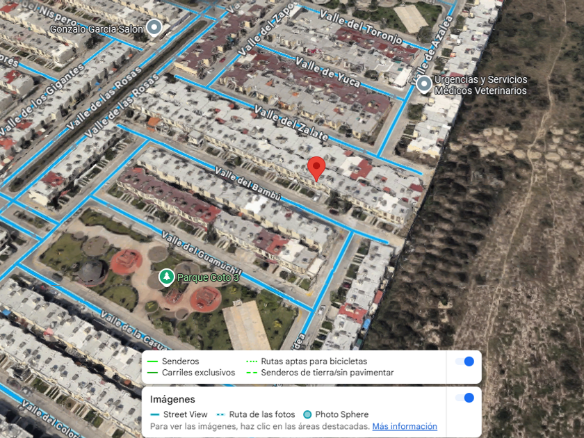Screen dimensions: 584x438
Task: Select the Urgencias y Servicios Médicos Veterinarios label
Action: coord(480,85)
